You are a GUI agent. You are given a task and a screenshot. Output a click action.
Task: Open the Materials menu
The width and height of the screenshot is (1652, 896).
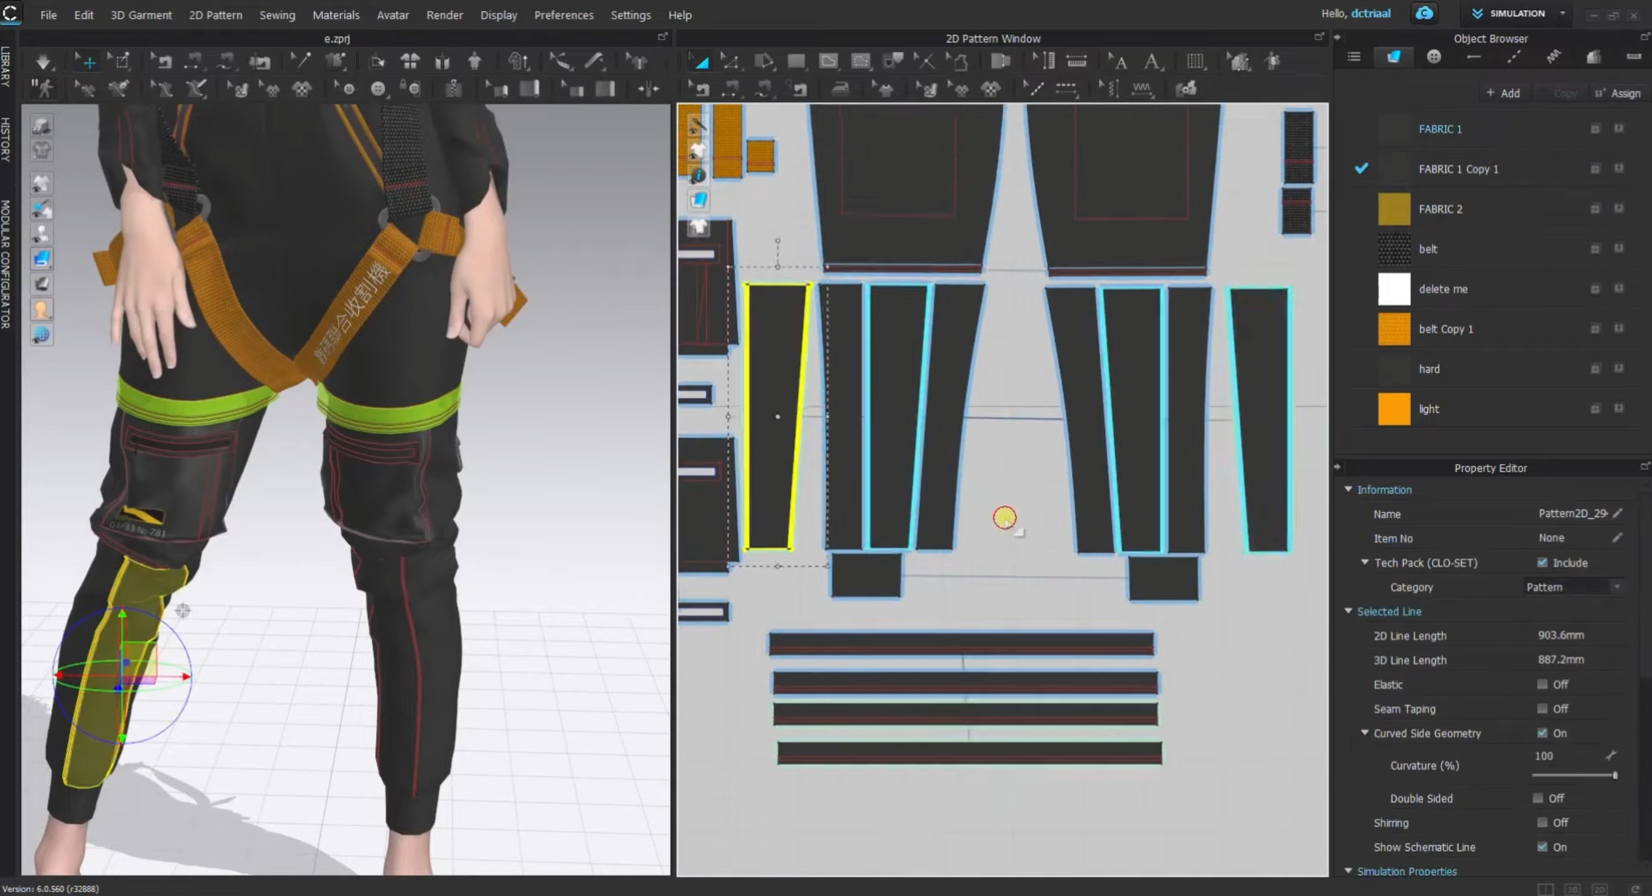(335, 15)
